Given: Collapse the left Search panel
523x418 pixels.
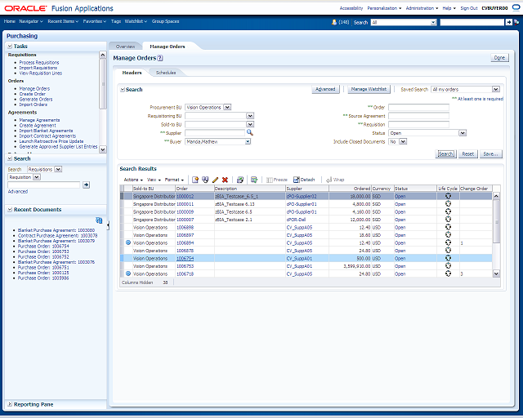Looking at the screenshot, I should pos(10,158).
